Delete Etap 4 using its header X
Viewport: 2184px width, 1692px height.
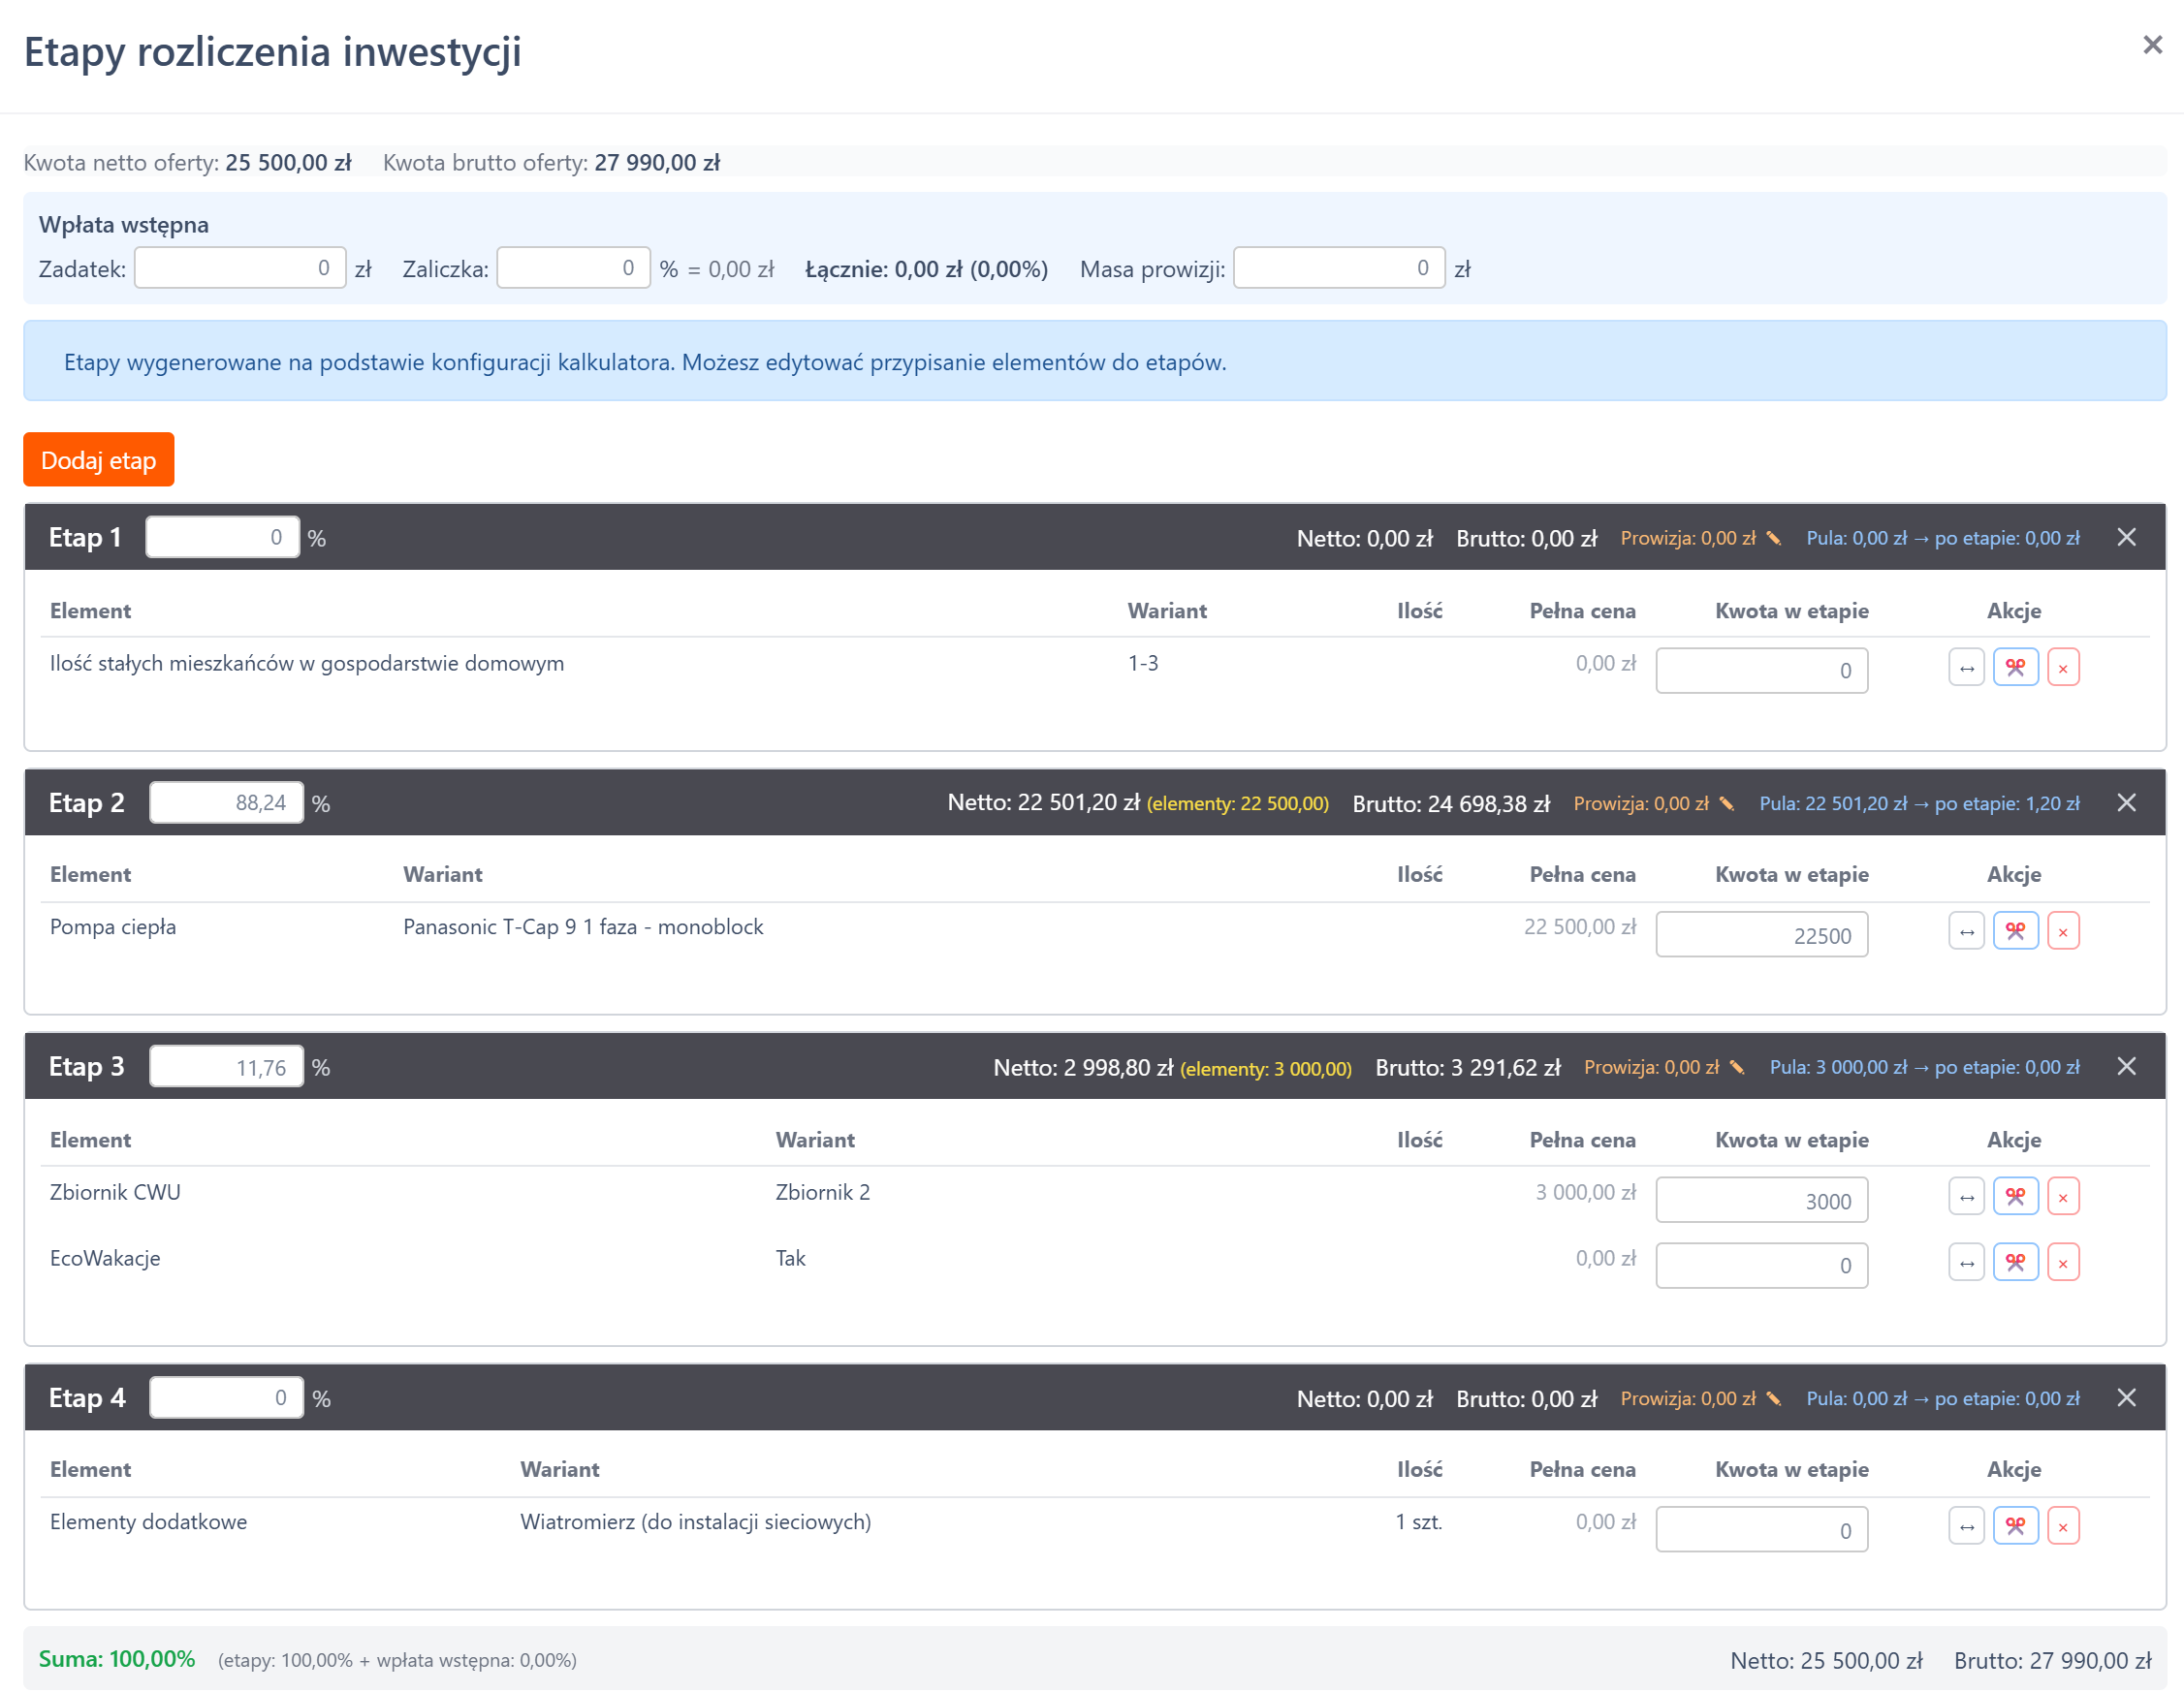2126,1396
